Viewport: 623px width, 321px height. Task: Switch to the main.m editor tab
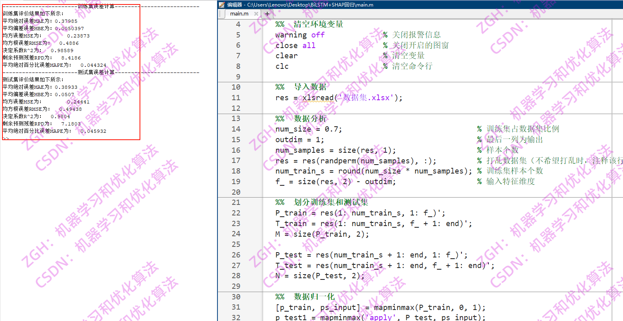coord(239,13)
